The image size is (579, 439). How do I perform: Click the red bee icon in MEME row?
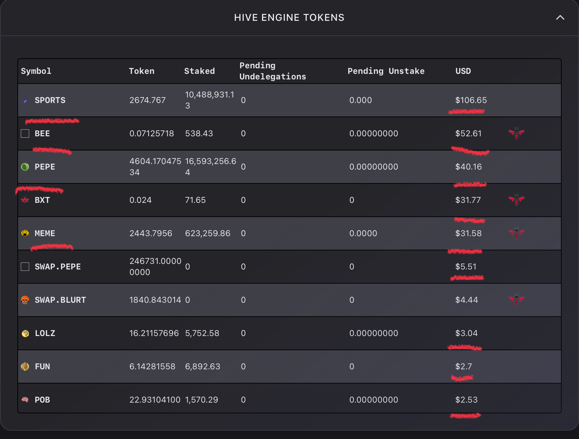pyautogui.click(x=516, y=233)
